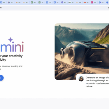
Task: Select the purple circle-icon tab labeled Wi
Action: click(63, 3)
